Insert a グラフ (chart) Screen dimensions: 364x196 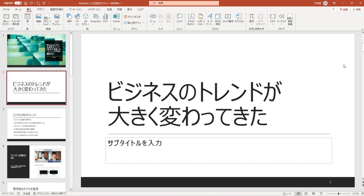tap(105, 18)
